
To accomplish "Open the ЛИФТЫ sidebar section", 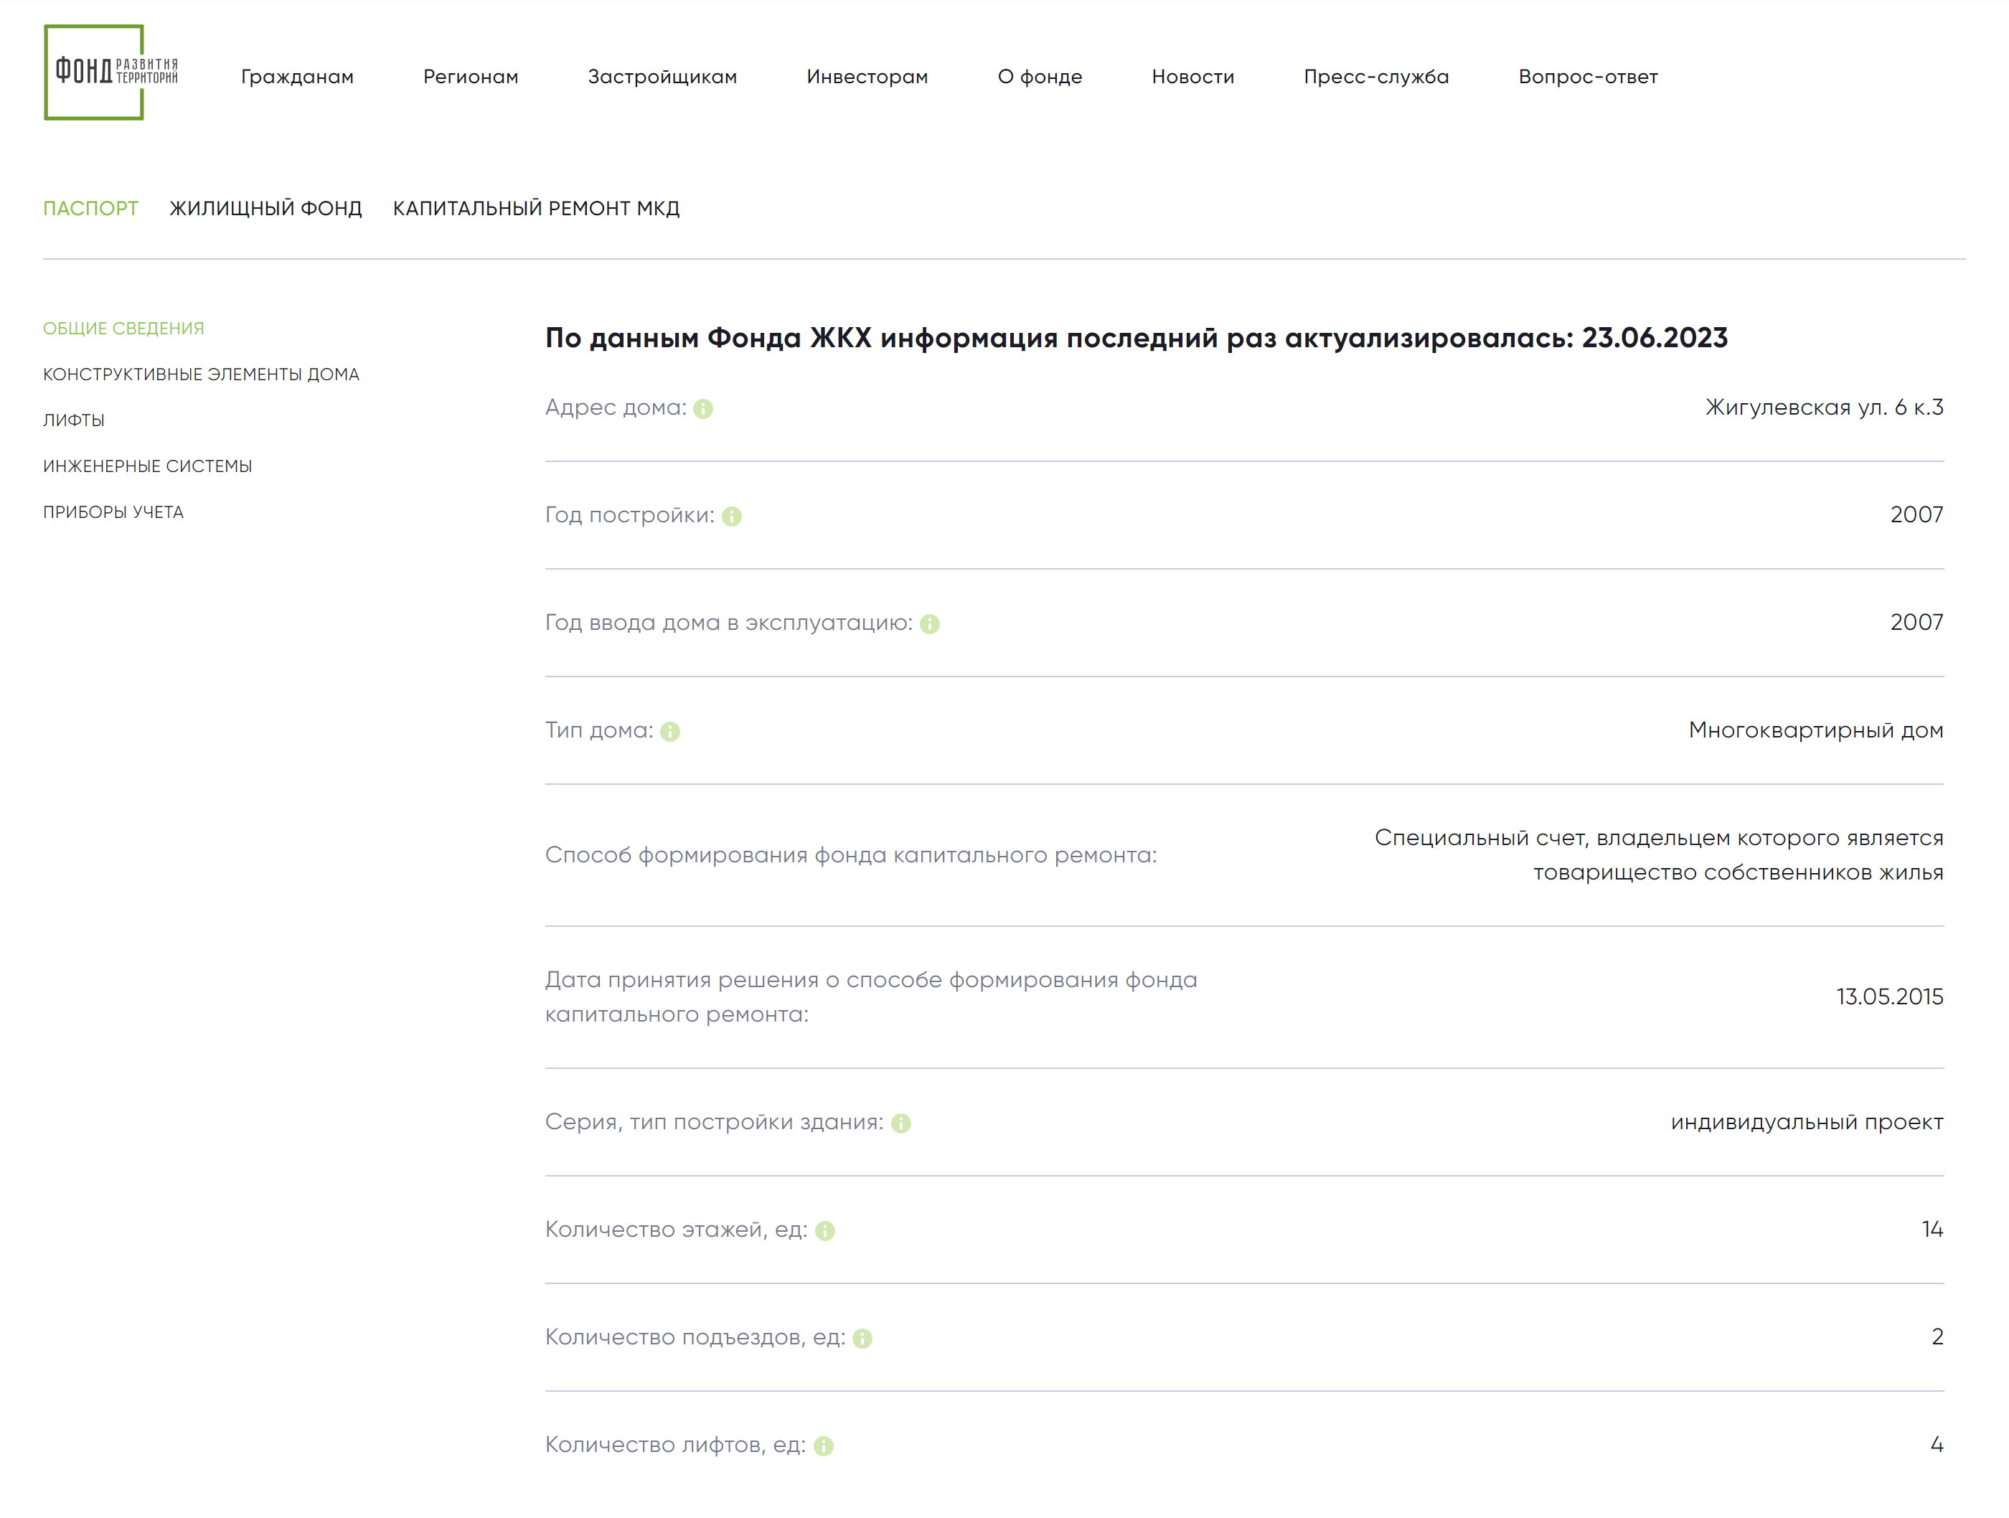I will pyautogui.click(x=74, y=420).
